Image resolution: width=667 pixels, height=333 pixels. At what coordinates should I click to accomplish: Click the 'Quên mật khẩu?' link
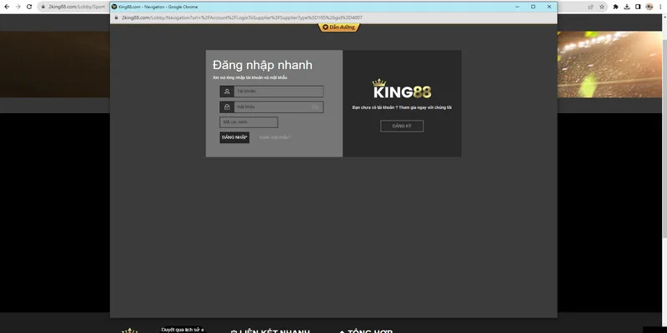click(x=275, y=137)
